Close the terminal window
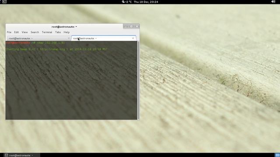Viewport: 280px width, 157px height. [137, 26]
